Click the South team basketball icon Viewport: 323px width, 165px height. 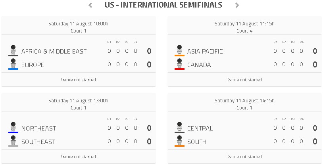(x=179, y=141)
